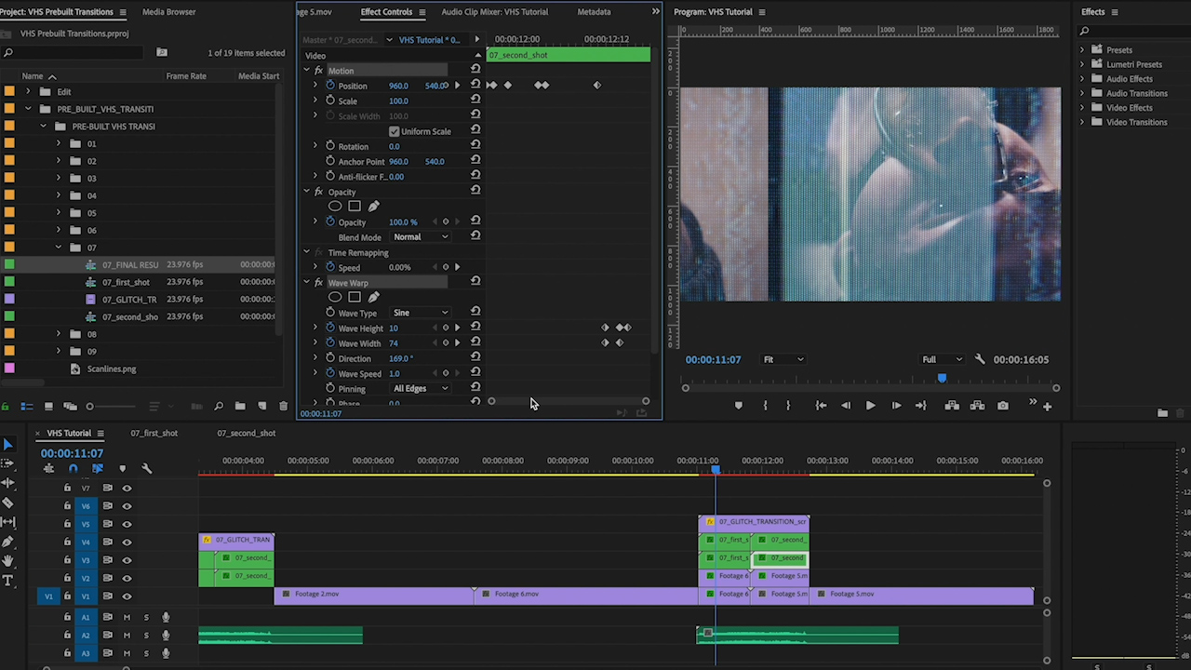Toggle Linked Selection in timeline
This screenshot has height=670, width=1191.
tap(97, 468)
